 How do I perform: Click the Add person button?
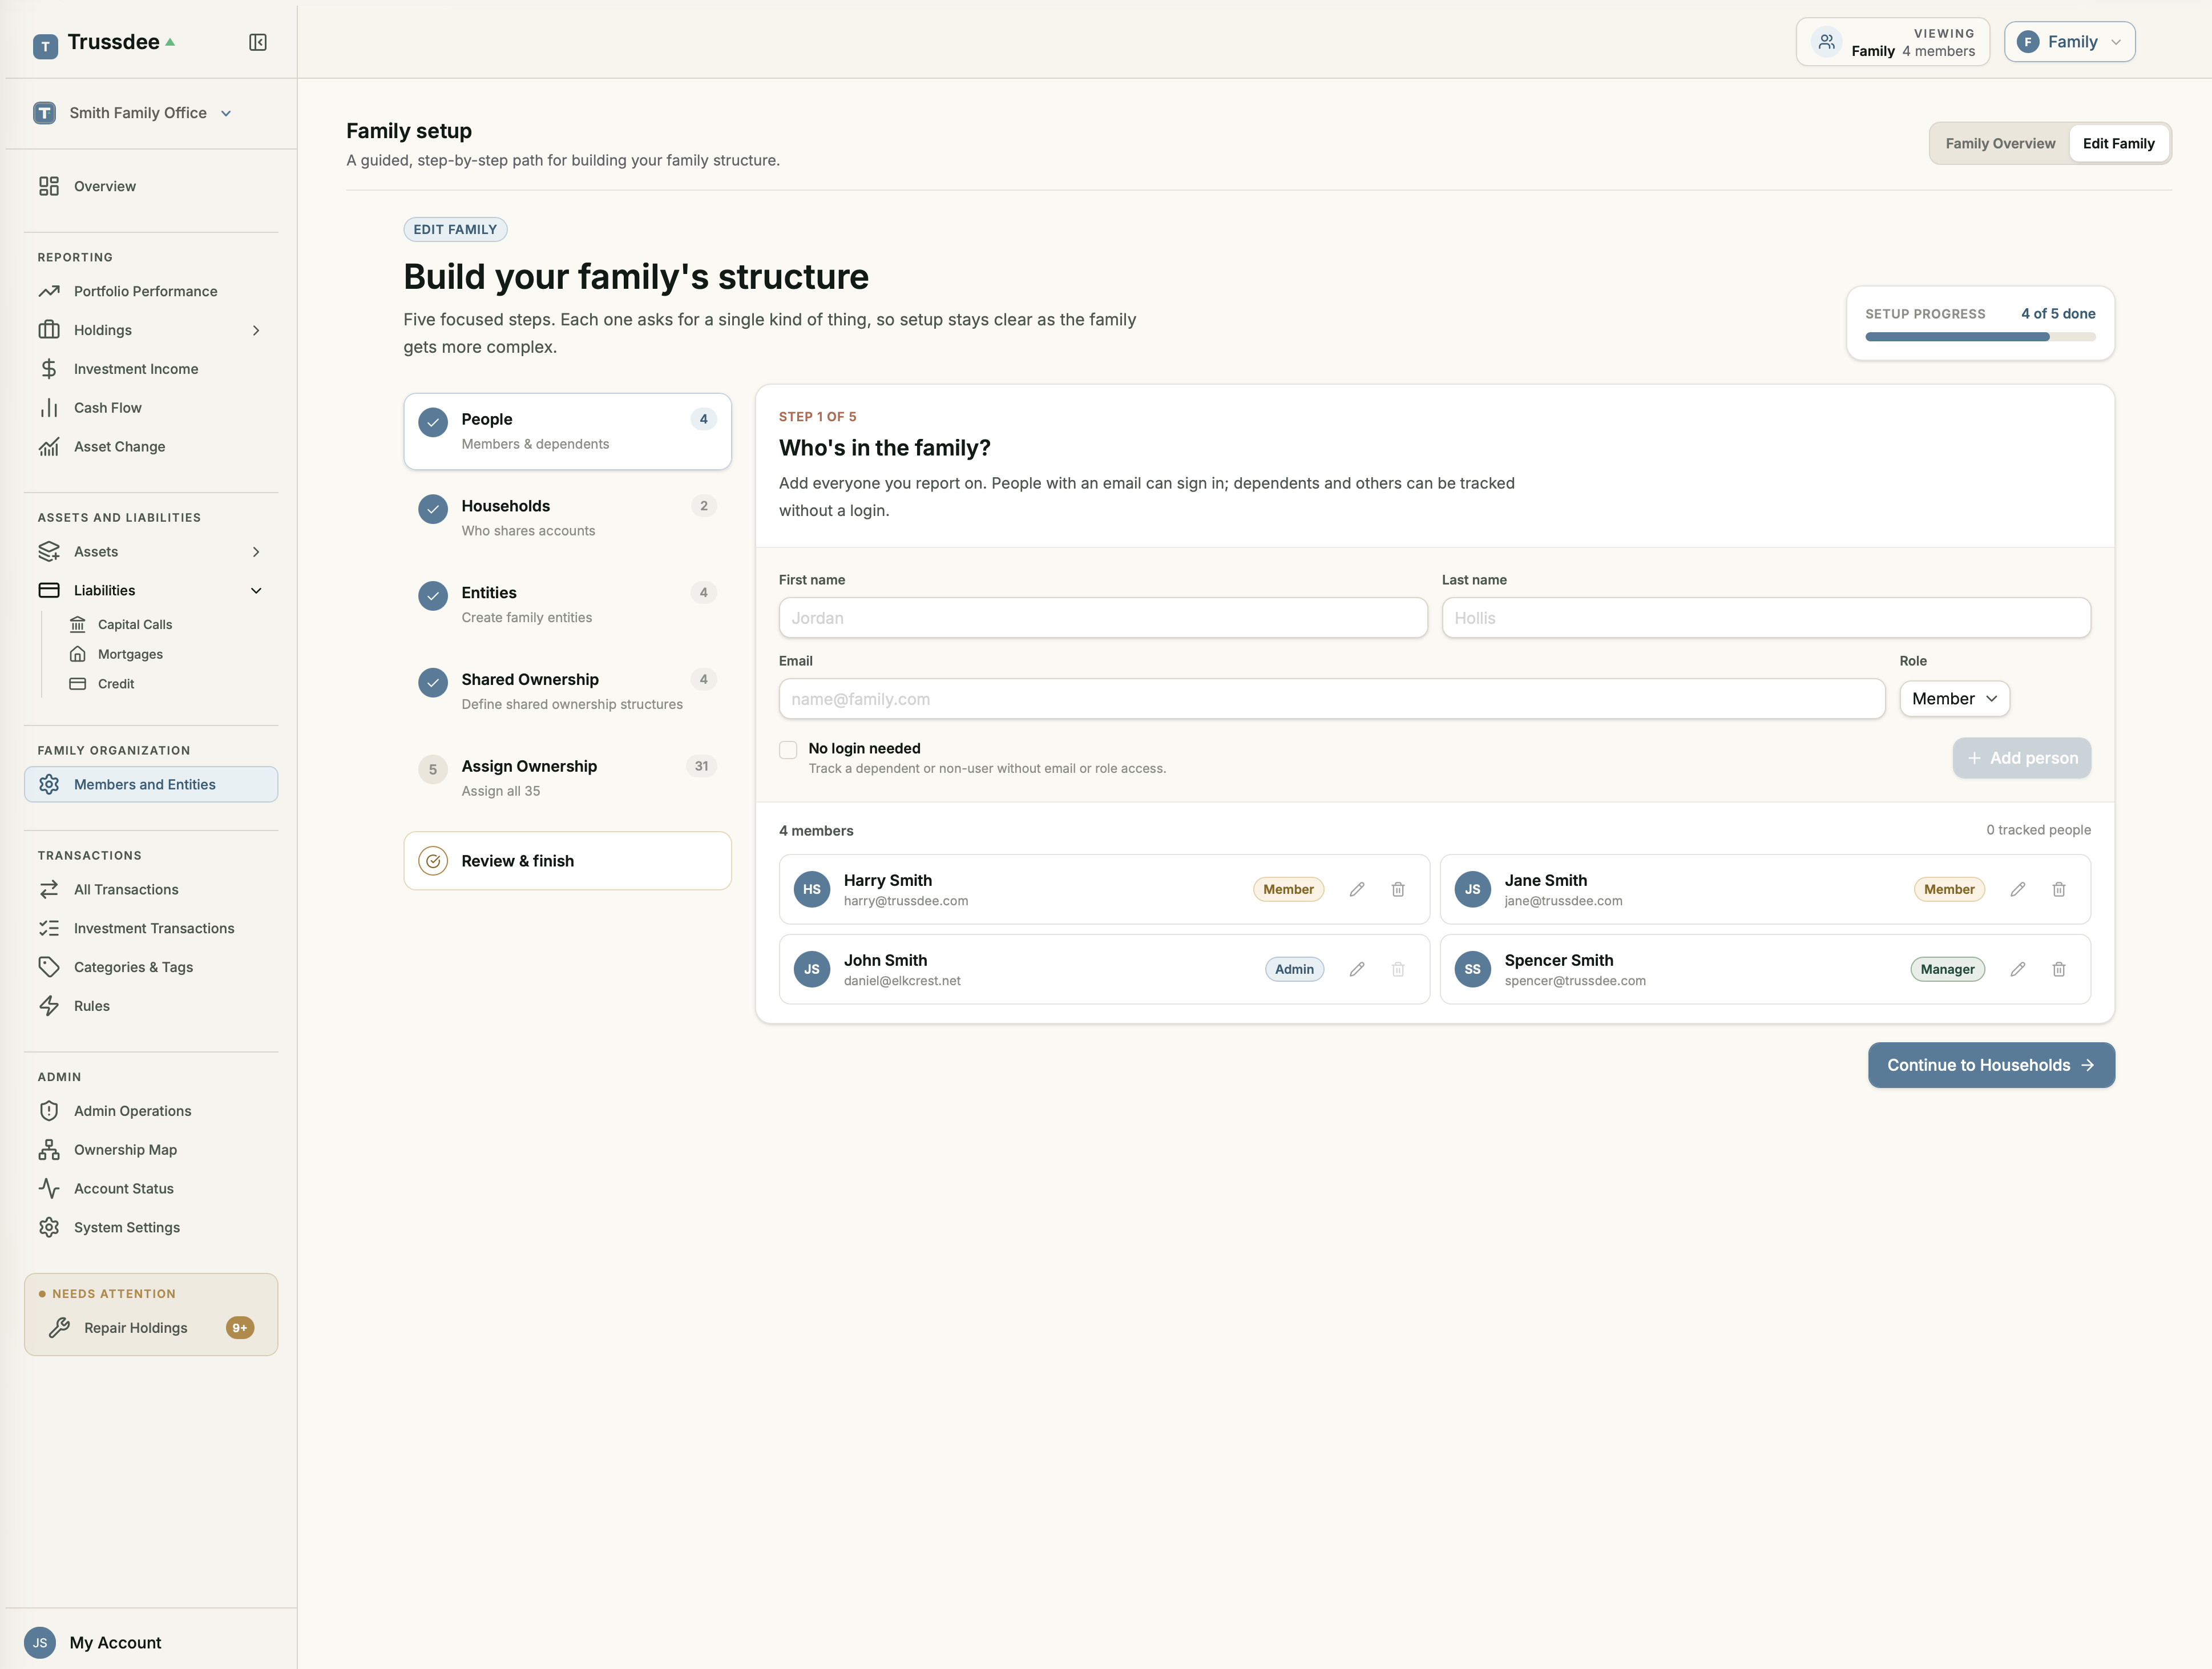pyautogui.click(x=2021, y=758)
